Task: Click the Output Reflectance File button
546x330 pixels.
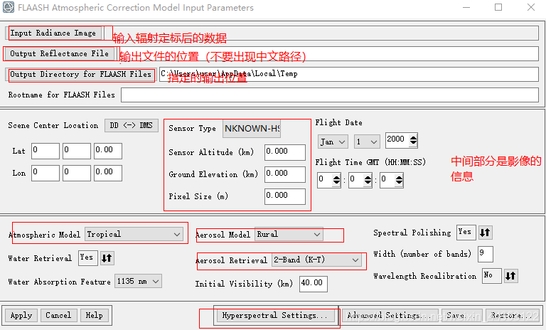Action: (x=60, y=53)
